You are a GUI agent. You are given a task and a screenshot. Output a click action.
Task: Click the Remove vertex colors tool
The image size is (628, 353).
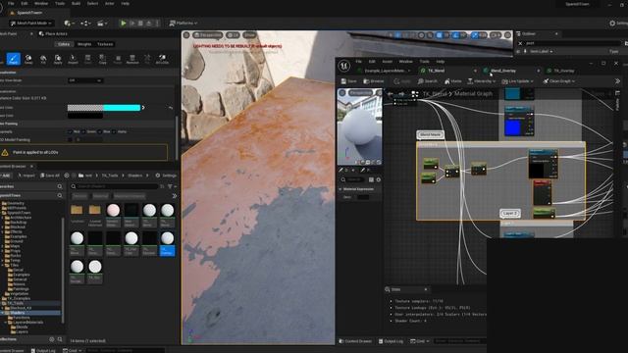[x=132, y=59]
